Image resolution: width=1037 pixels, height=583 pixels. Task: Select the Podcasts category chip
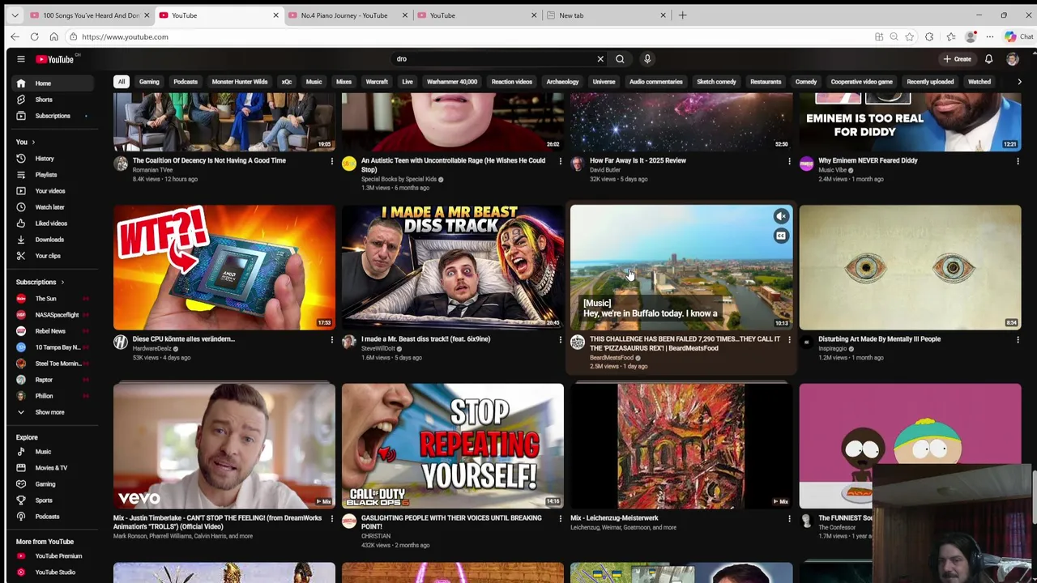186,82
